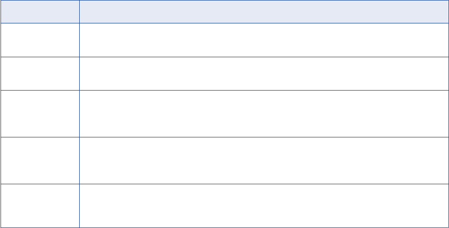Click the fourth body row's left cell

[40, 160]
